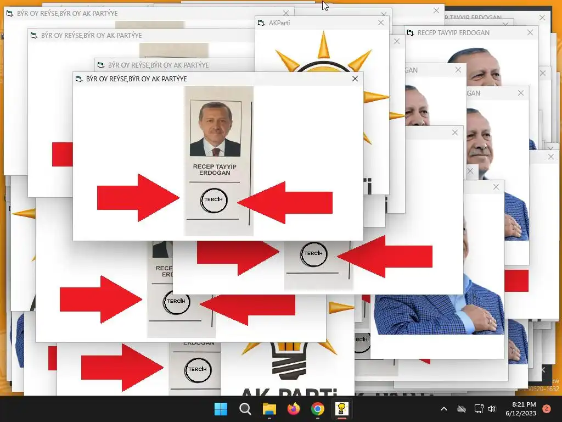Open the network status tray icon
Image resolution: width=562 pixels, height=422 pixels.
[x=479, y=409]
